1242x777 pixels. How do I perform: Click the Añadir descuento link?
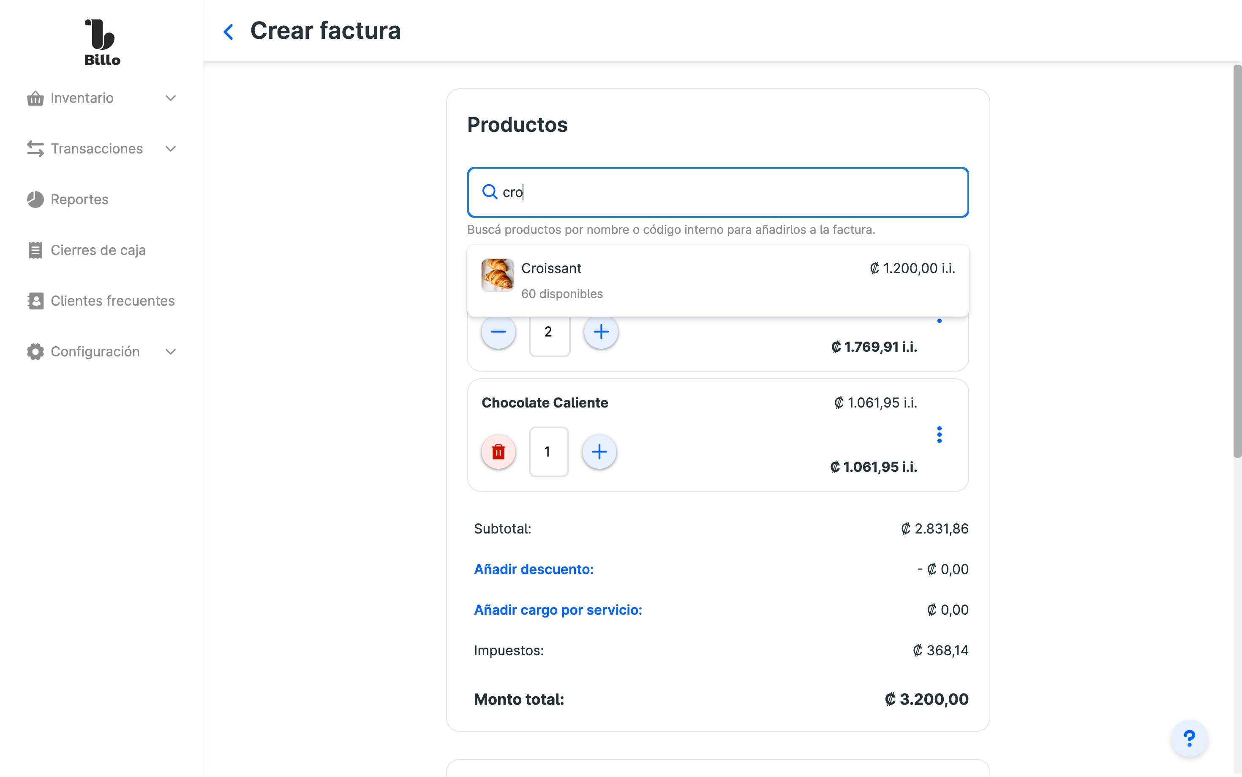534,569
